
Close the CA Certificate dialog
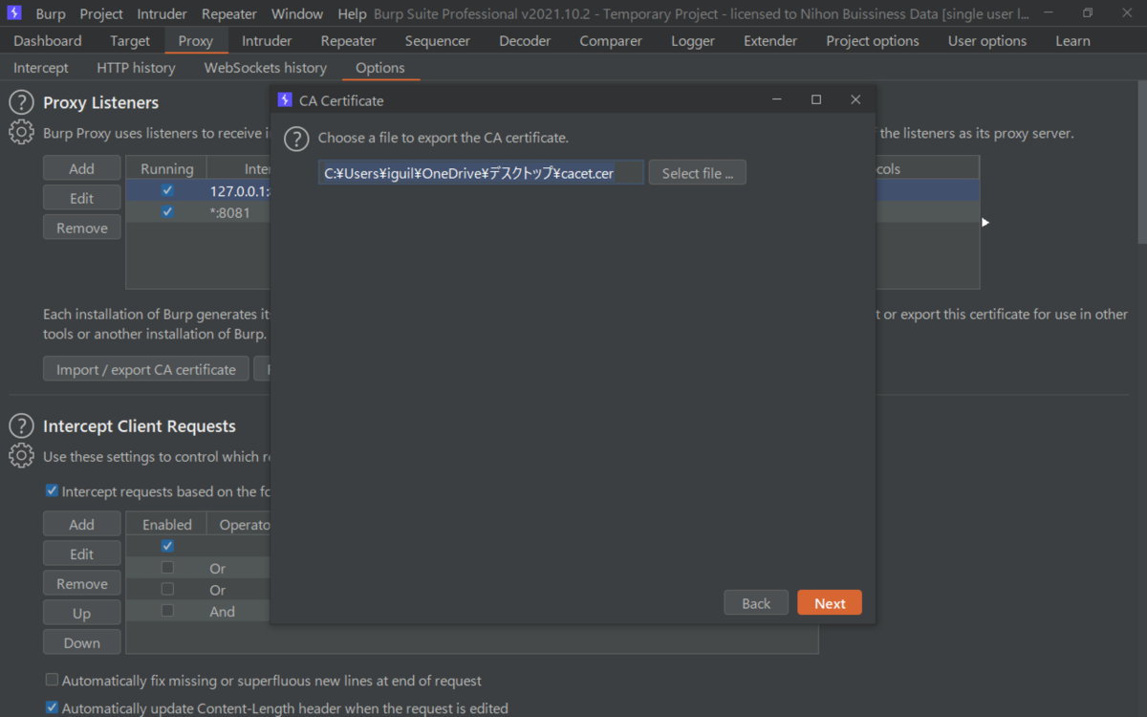pos(855,99)
